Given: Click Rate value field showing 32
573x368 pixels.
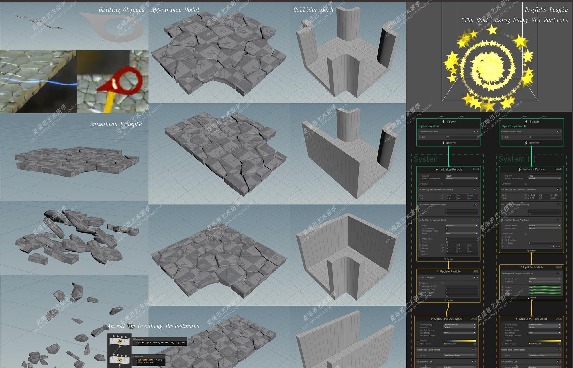Looking at the screenshot, I should point(544,137).
